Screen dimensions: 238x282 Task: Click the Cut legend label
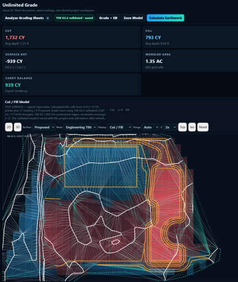[x=112, y=110]
